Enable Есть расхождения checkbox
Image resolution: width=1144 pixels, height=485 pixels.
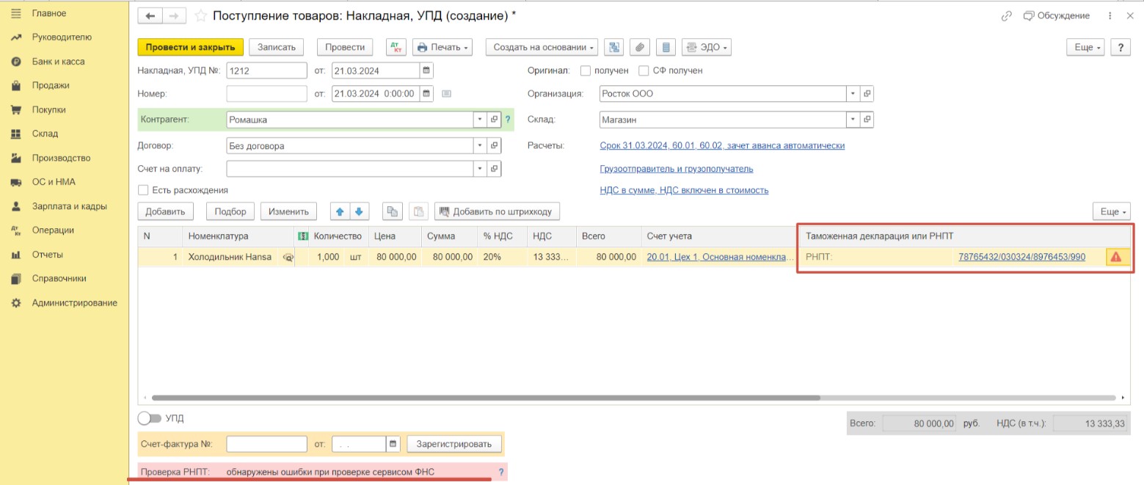(x=143, y=190)
